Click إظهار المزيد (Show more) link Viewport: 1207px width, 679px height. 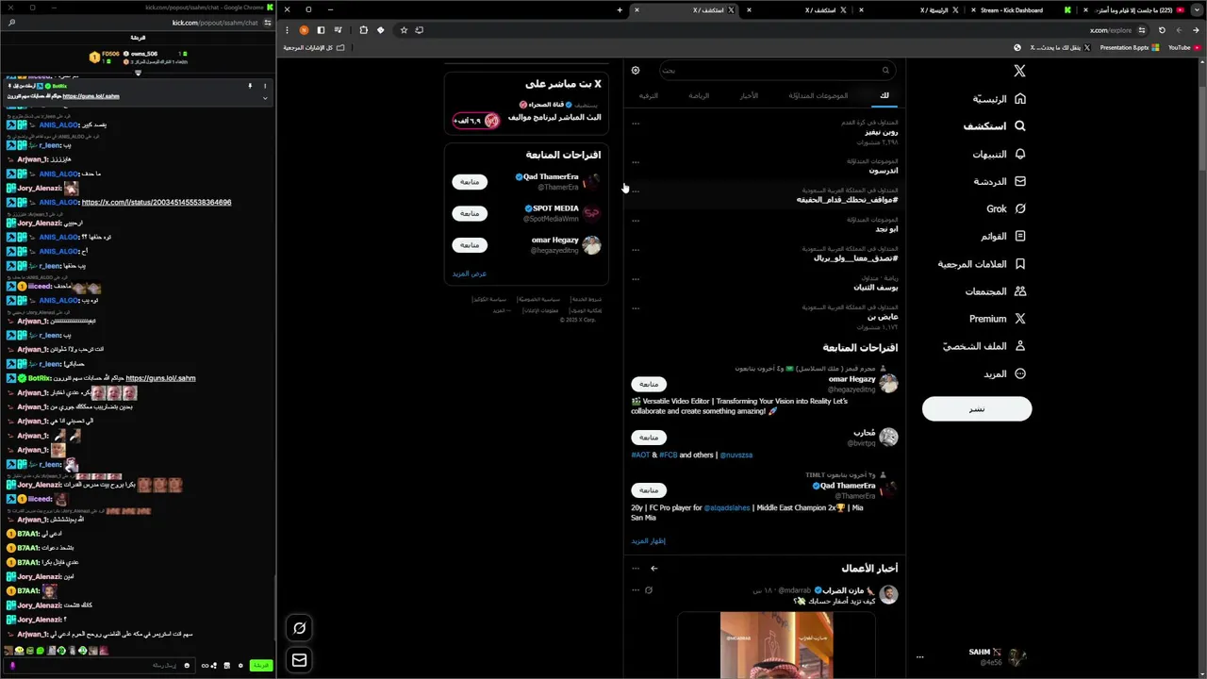point(649,541)
